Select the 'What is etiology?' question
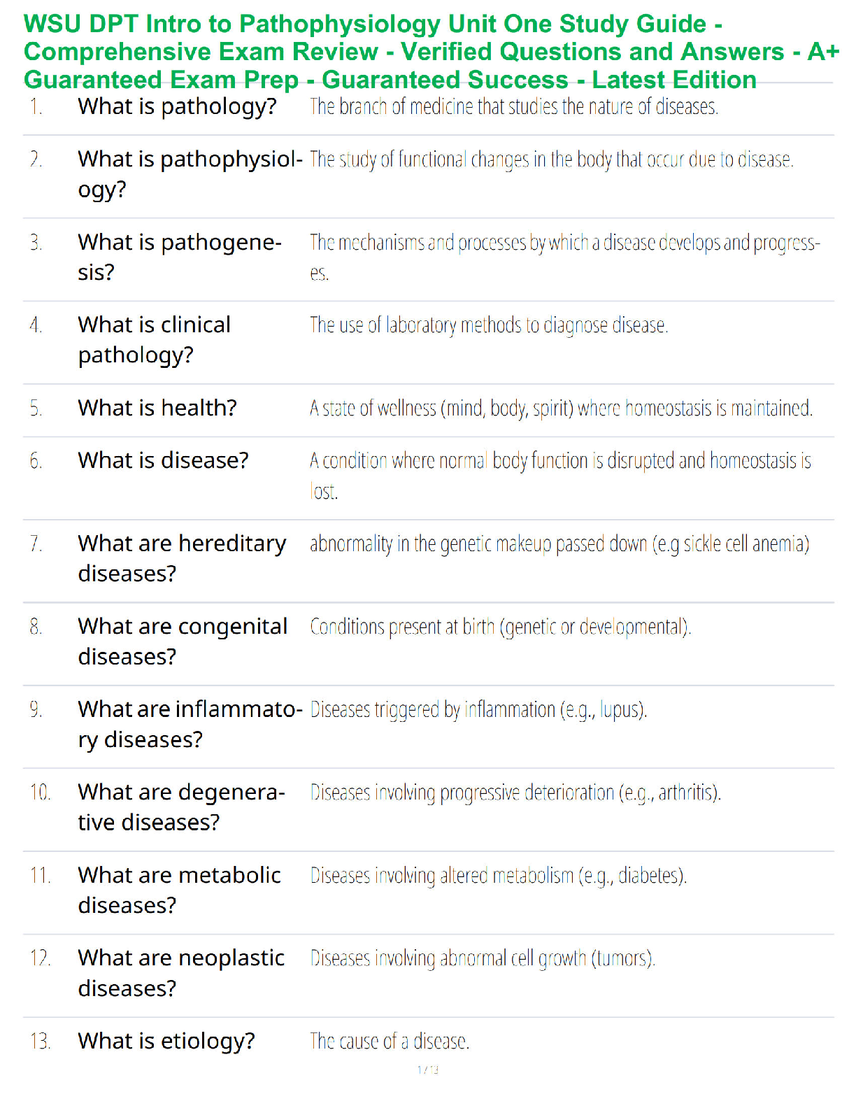 pos(166,1042)
